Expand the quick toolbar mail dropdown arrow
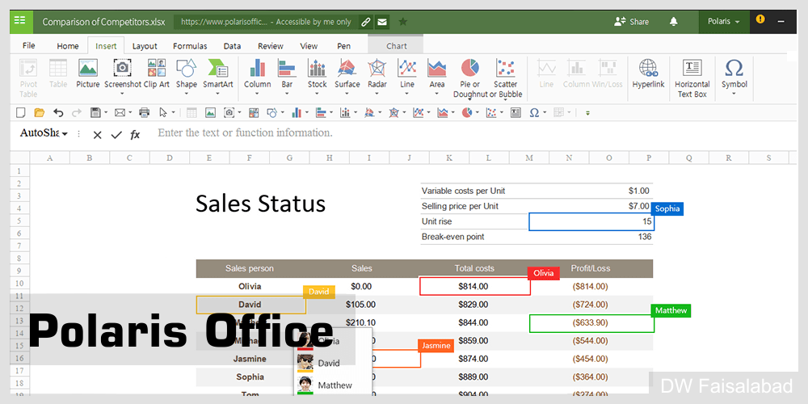This screenshot has width=808, height=404. [x=130, y=112]
